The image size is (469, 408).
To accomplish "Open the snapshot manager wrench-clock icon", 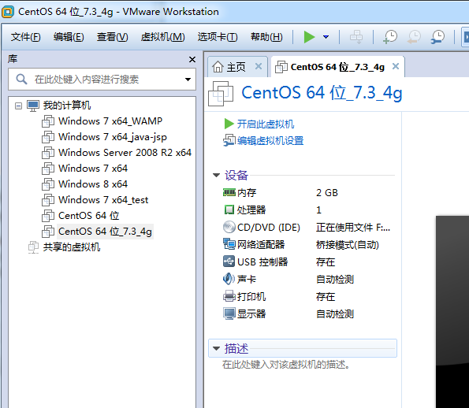I will [437, 37].
